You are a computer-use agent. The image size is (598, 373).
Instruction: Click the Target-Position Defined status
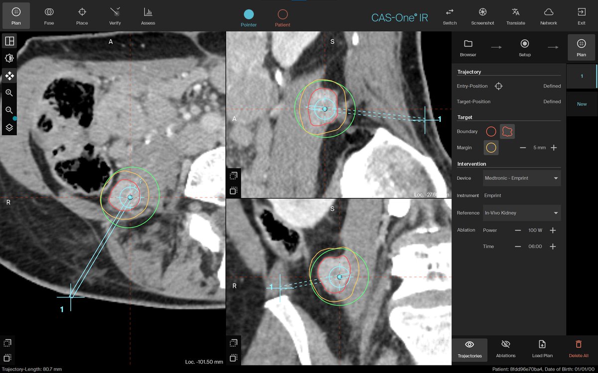coord(552,101)
